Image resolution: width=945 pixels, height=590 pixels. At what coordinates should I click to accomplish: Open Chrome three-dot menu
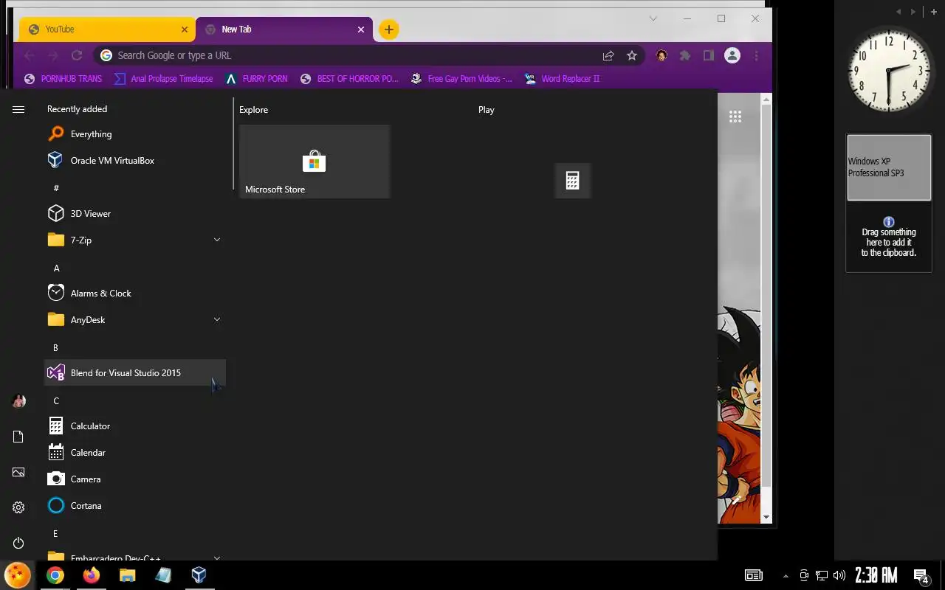pos(756,55)
